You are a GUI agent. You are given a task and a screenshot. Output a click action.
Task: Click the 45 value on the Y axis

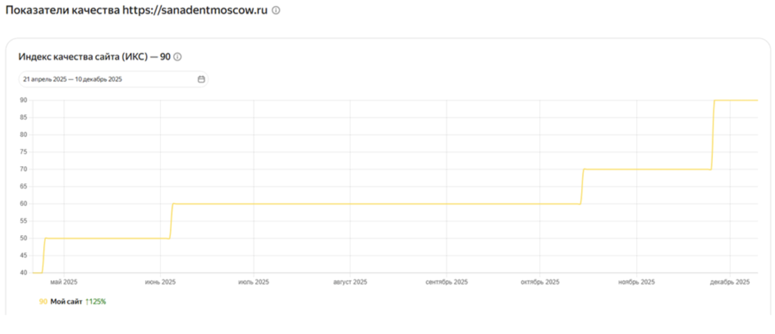23,255
